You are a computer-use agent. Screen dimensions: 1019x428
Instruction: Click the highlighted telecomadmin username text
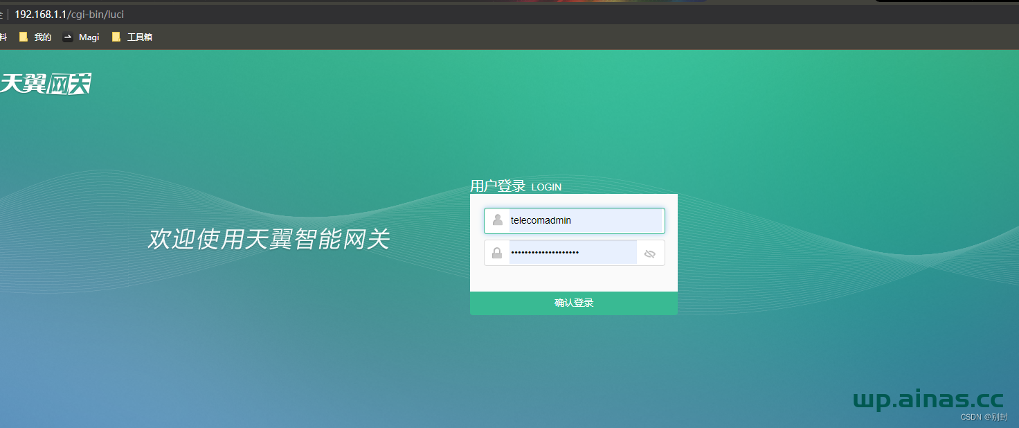pyautogui.click(x=539, y=220)
